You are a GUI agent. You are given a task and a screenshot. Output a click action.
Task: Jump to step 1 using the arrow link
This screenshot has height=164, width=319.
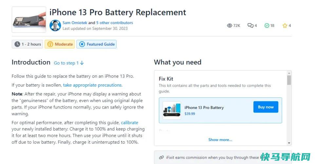(69, 63)
